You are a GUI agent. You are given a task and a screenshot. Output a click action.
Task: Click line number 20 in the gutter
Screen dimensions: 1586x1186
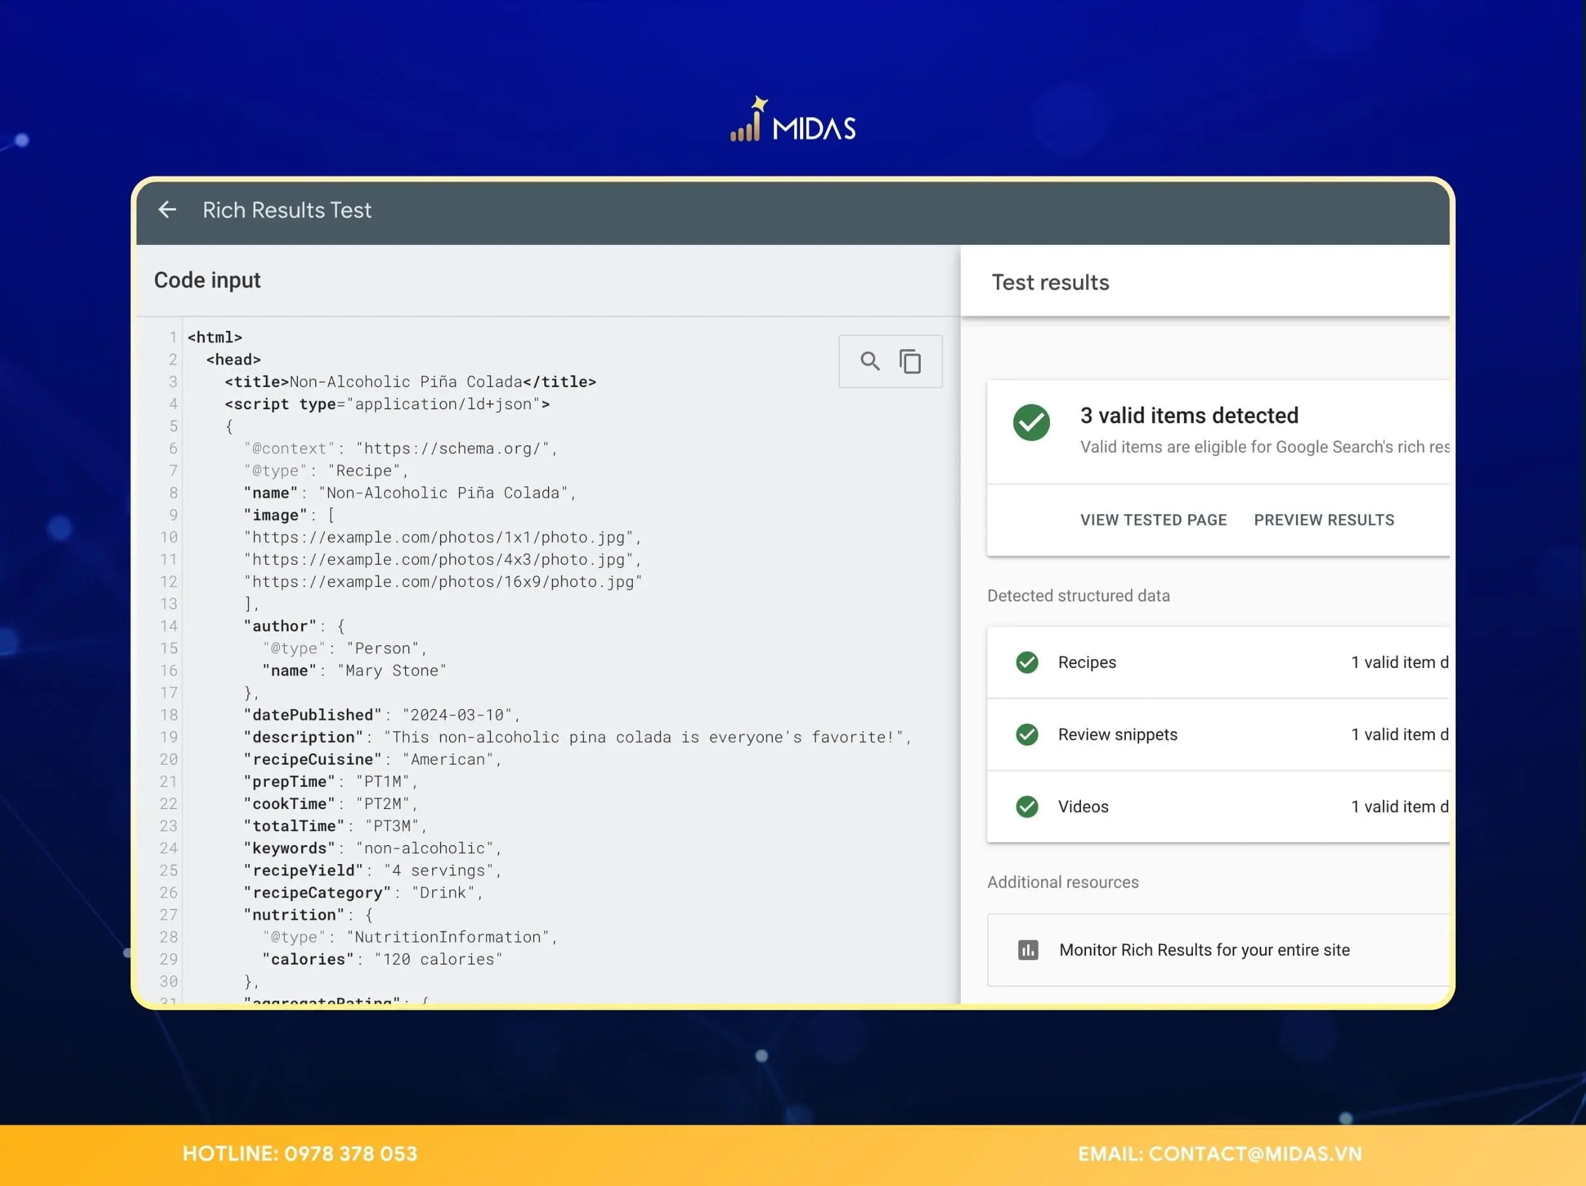(x=168, y=760)
